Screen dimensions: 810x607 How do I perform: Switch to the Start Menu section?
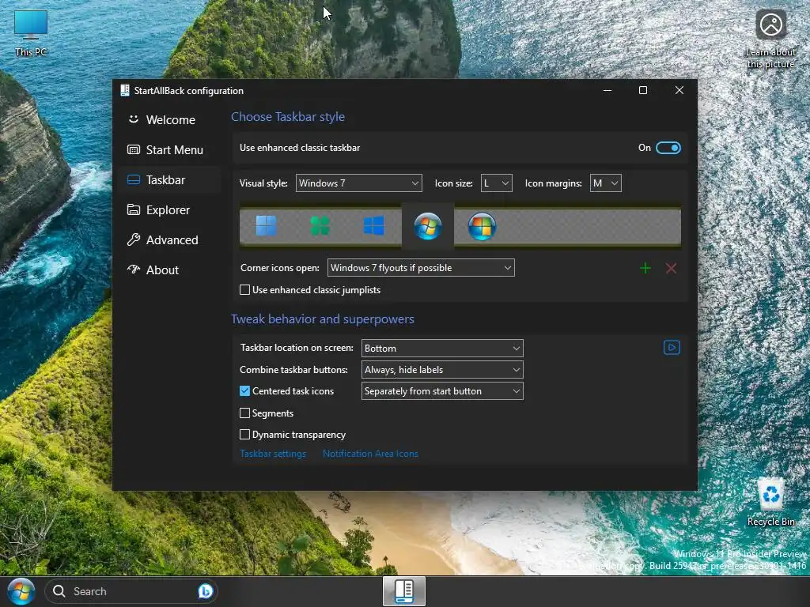(x=169, y=149)
